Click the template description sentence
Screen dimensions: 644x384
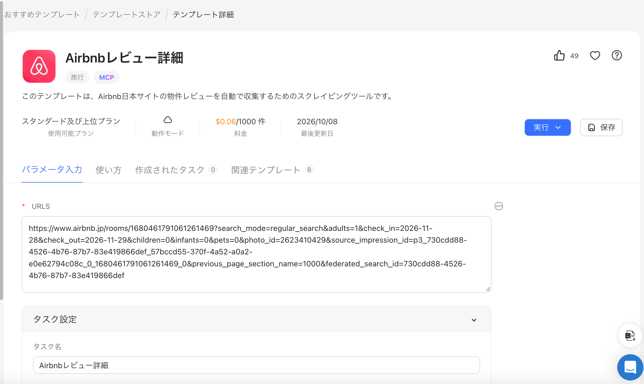pyautogui.click(x=207, y=96)
